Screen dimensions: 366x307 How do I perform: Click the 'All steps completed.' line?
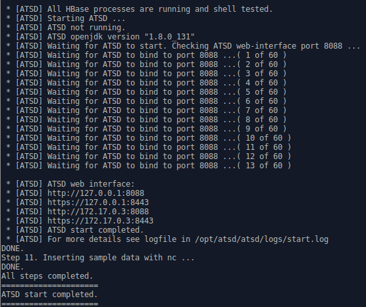[47, 276]
